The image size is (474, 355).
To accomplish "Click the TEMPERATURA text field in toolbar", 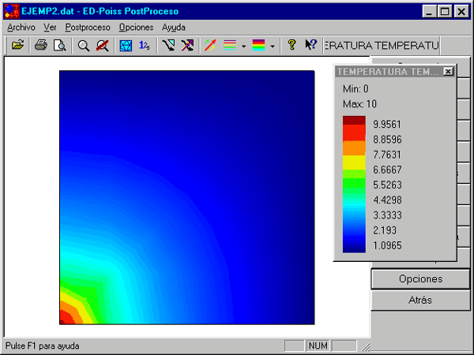I will point(382,46).
